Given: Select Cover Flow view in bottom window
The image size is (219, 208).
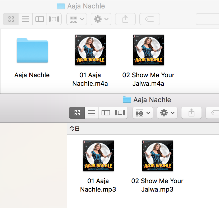Looking at the screenshot, I should click(x=120, y=113).
